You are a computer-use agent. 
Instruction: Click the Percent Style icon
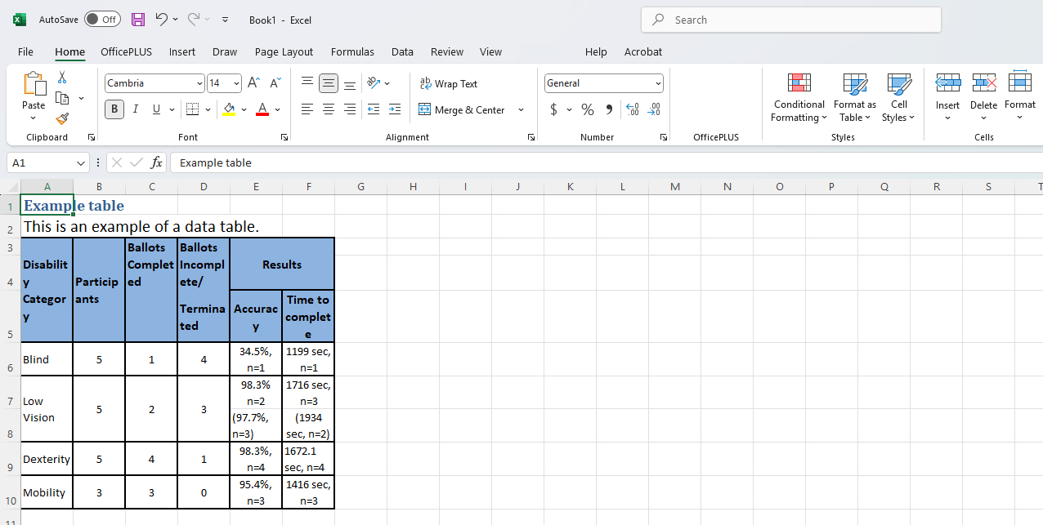point(588,109)
